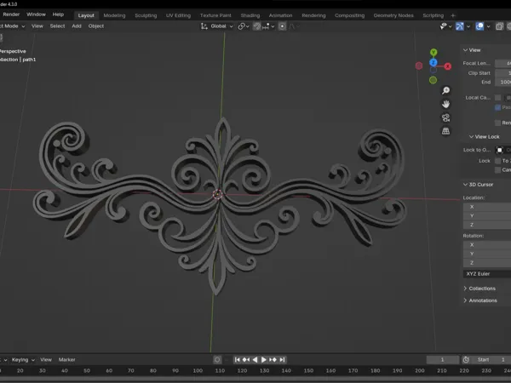Expand the Collections panel
This screenshot has width=511, height=383.
tap(479, 289)
